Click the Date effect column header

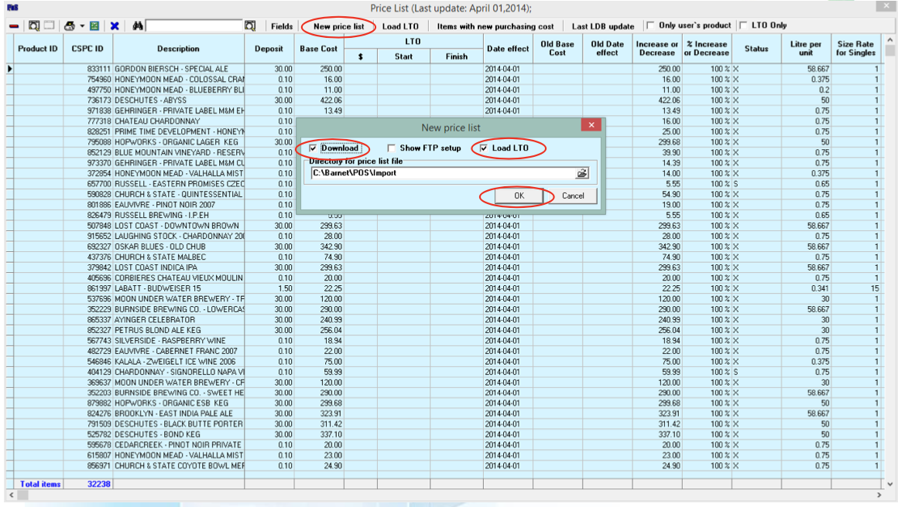[508, 49]
